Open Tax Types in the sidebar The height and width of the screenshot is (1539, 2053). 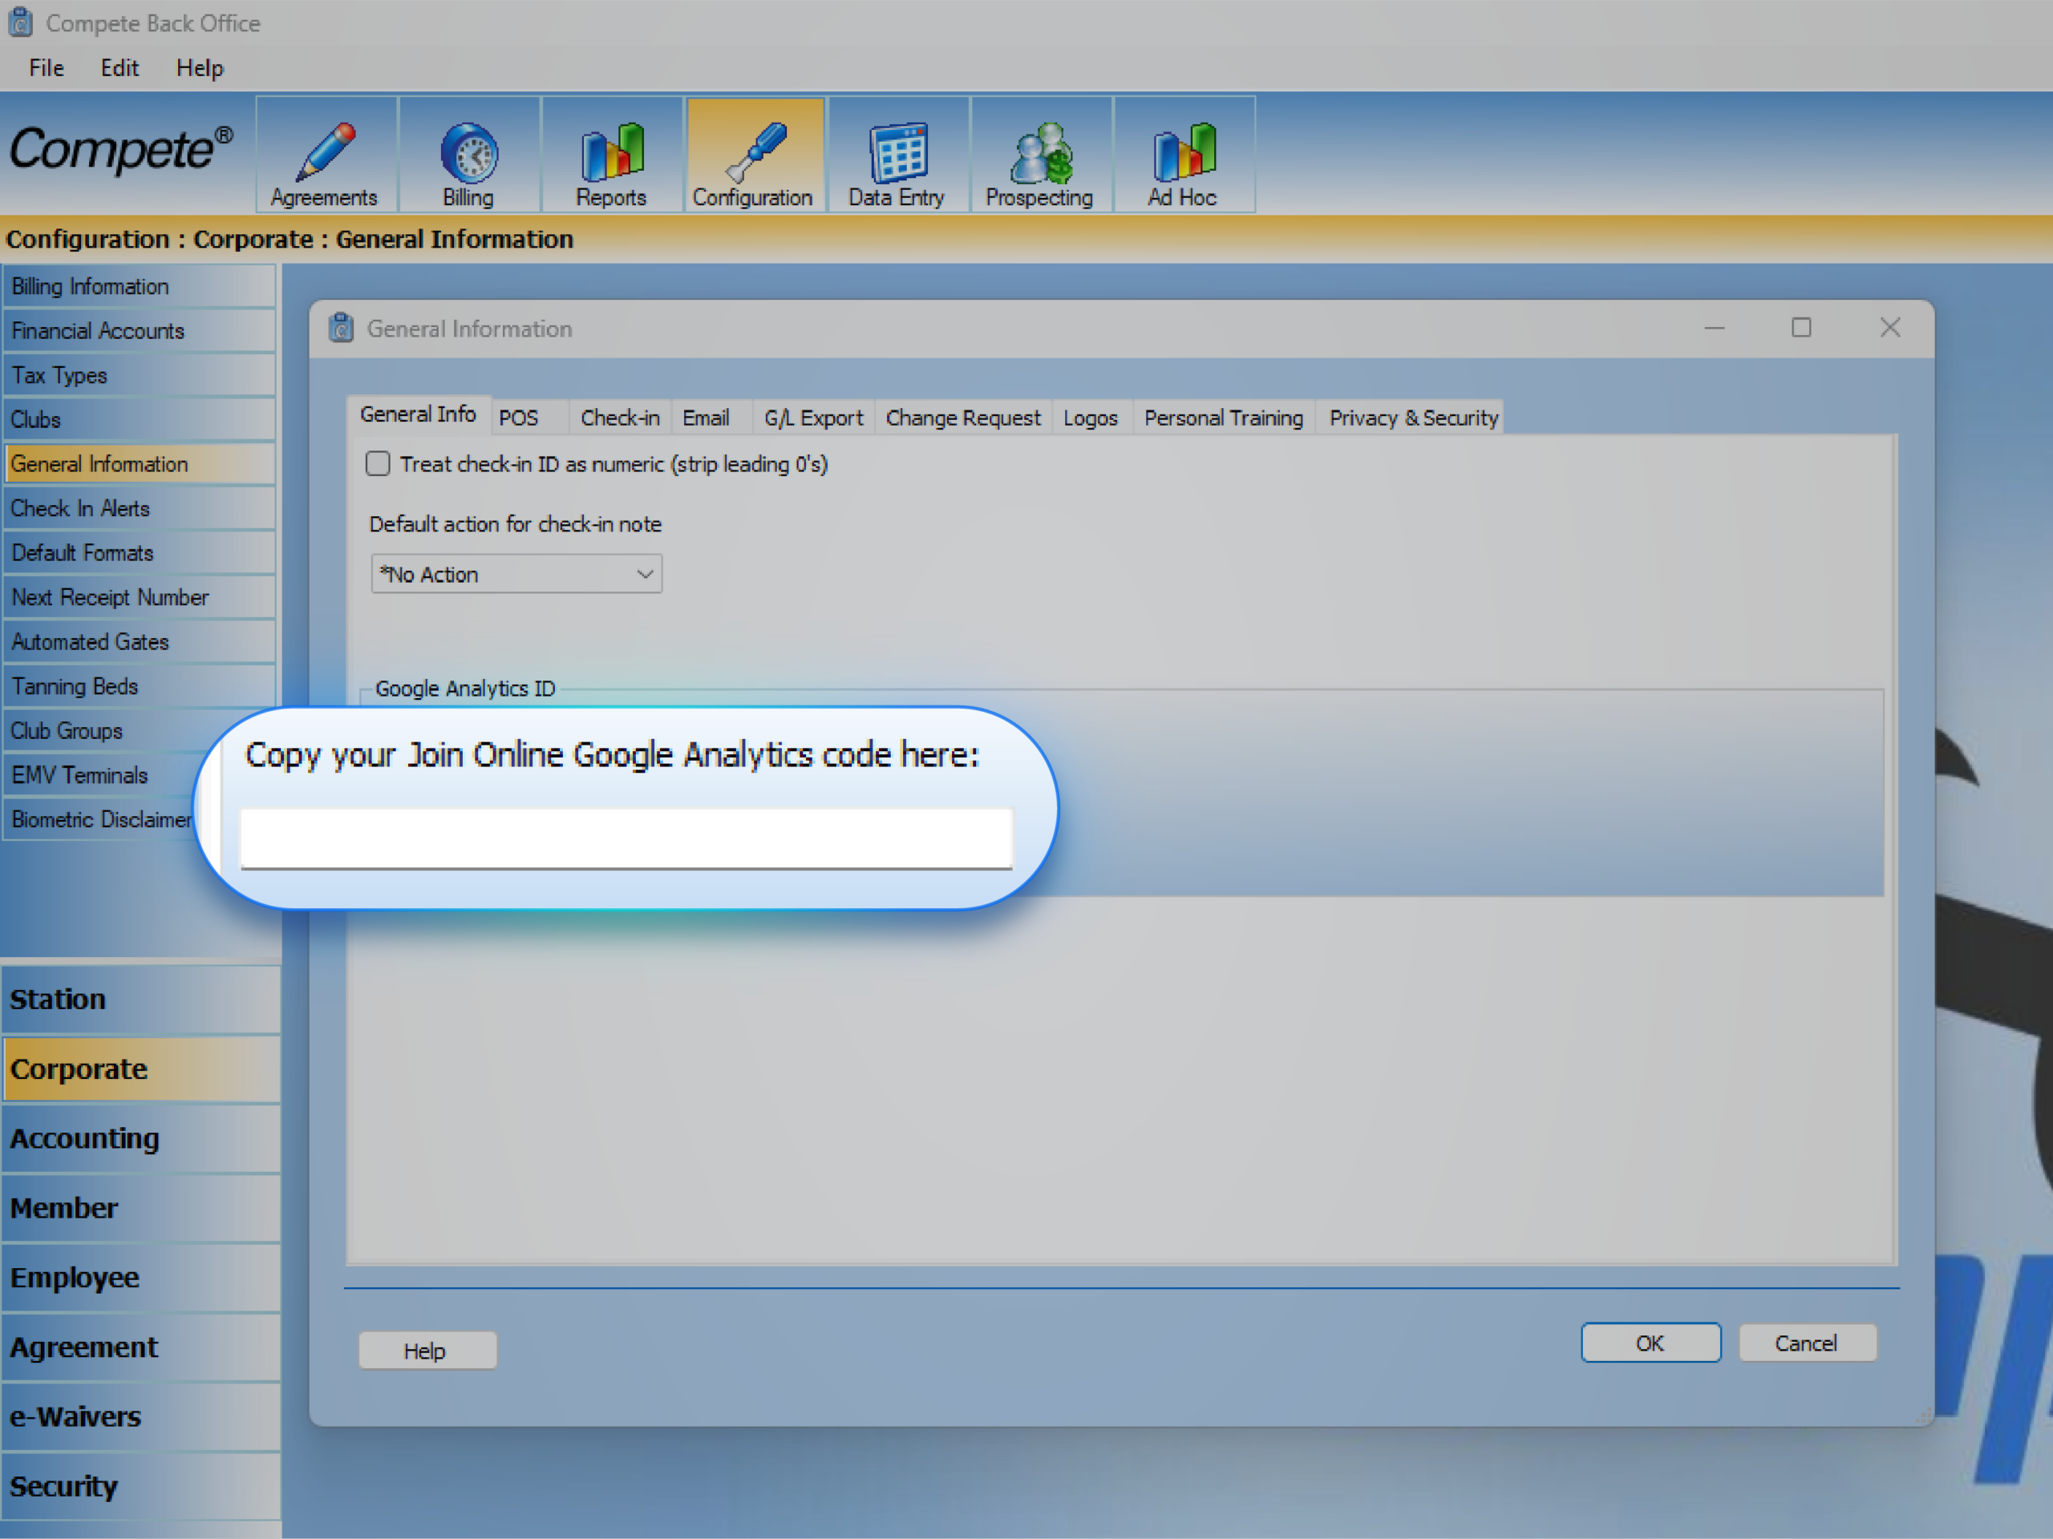coord(140,376)
